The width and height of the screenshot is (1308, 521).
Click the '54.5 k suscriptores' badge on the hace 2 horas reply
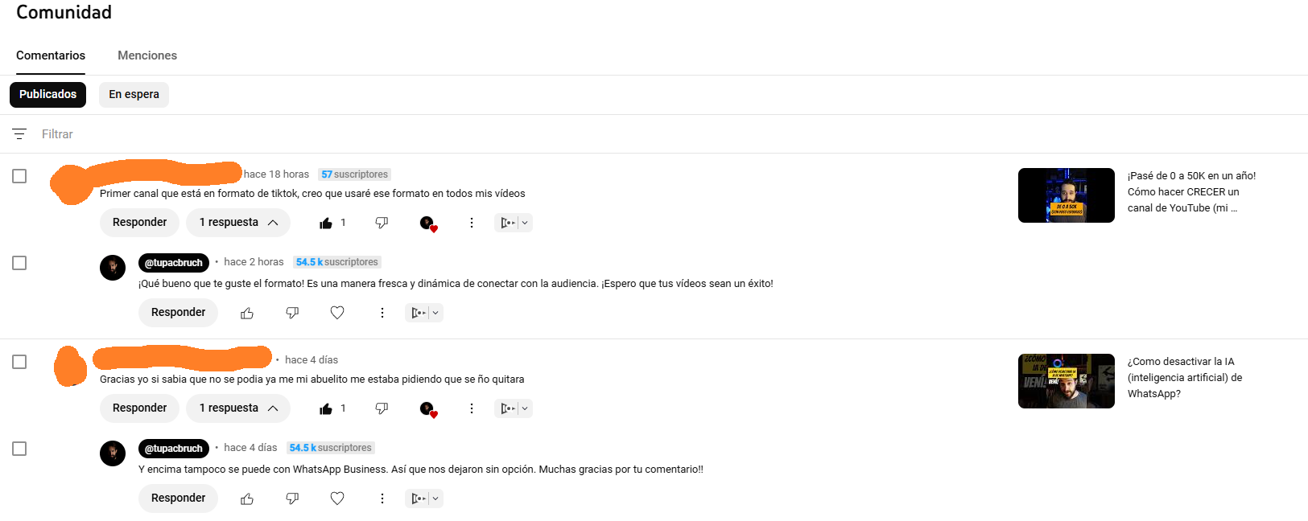tap(337, 262)
